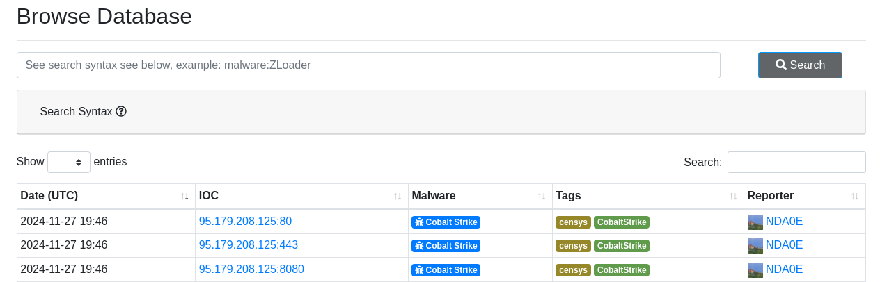Image resolution: width=880 pixels, height=282 pixels.
Task: Open IOC link 95.179.208.125:8080
Action: 251,269
